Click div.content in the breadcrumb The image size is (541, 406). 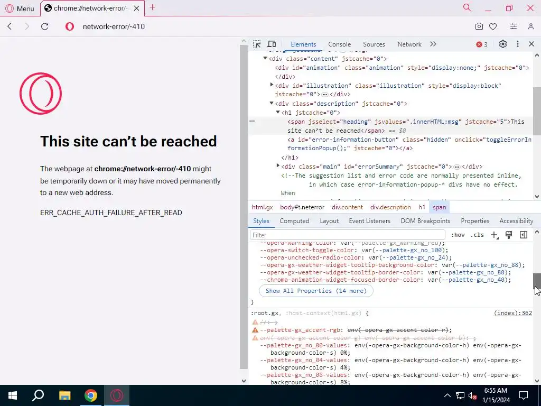(x=347, y=207)
